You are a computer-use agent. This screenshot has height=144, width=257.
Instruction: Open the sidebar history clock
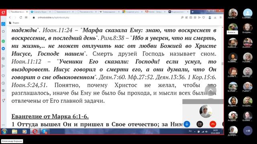[x=3, y=83]
